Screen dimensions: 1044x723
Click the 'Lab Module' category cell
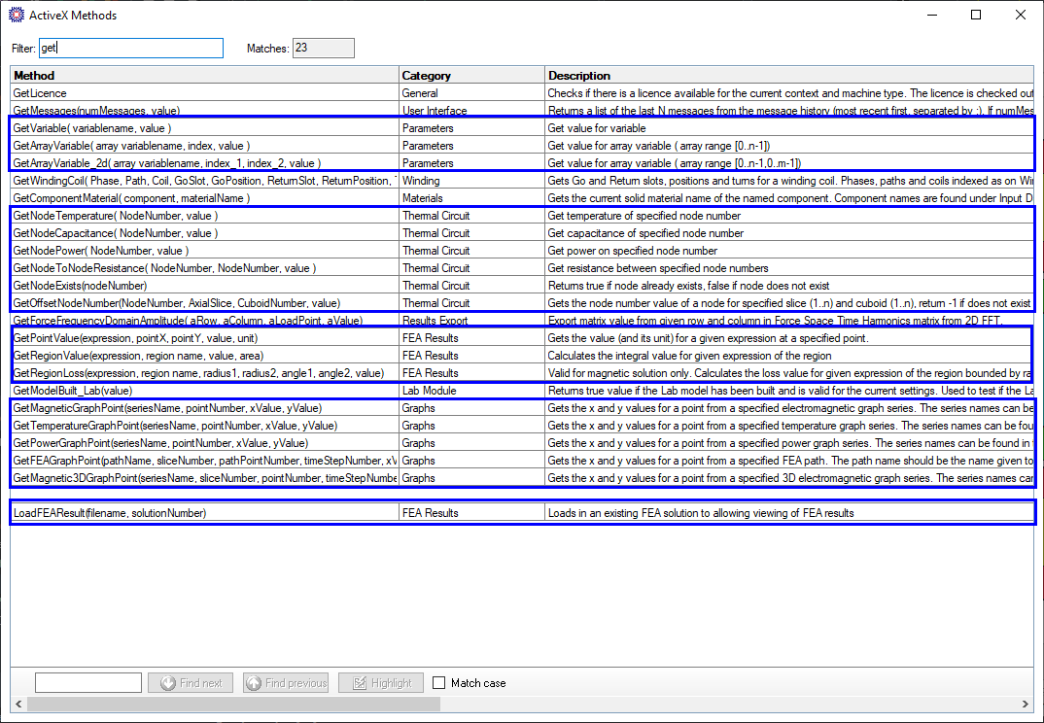(x=472, y=391)
